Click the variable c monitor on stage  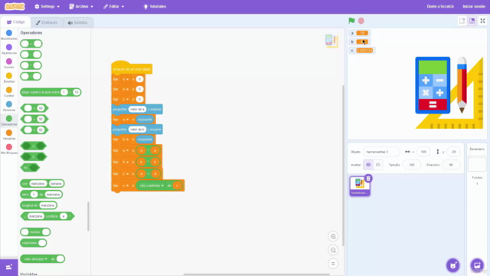coord(362,51)
